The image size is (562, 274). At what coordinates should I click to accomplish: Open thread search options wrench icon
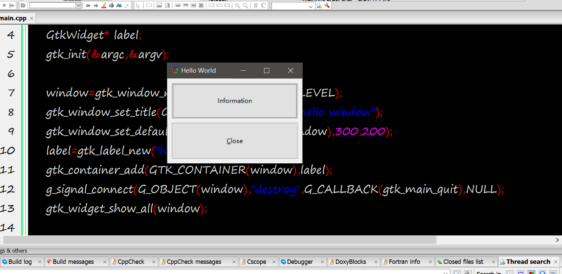click(327, 5)
